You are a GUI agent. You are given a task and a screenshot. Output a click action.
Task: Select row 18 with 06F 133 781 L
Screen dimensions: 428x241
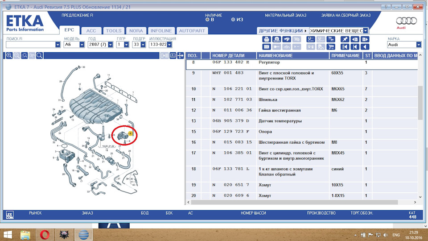pos(302,174)
